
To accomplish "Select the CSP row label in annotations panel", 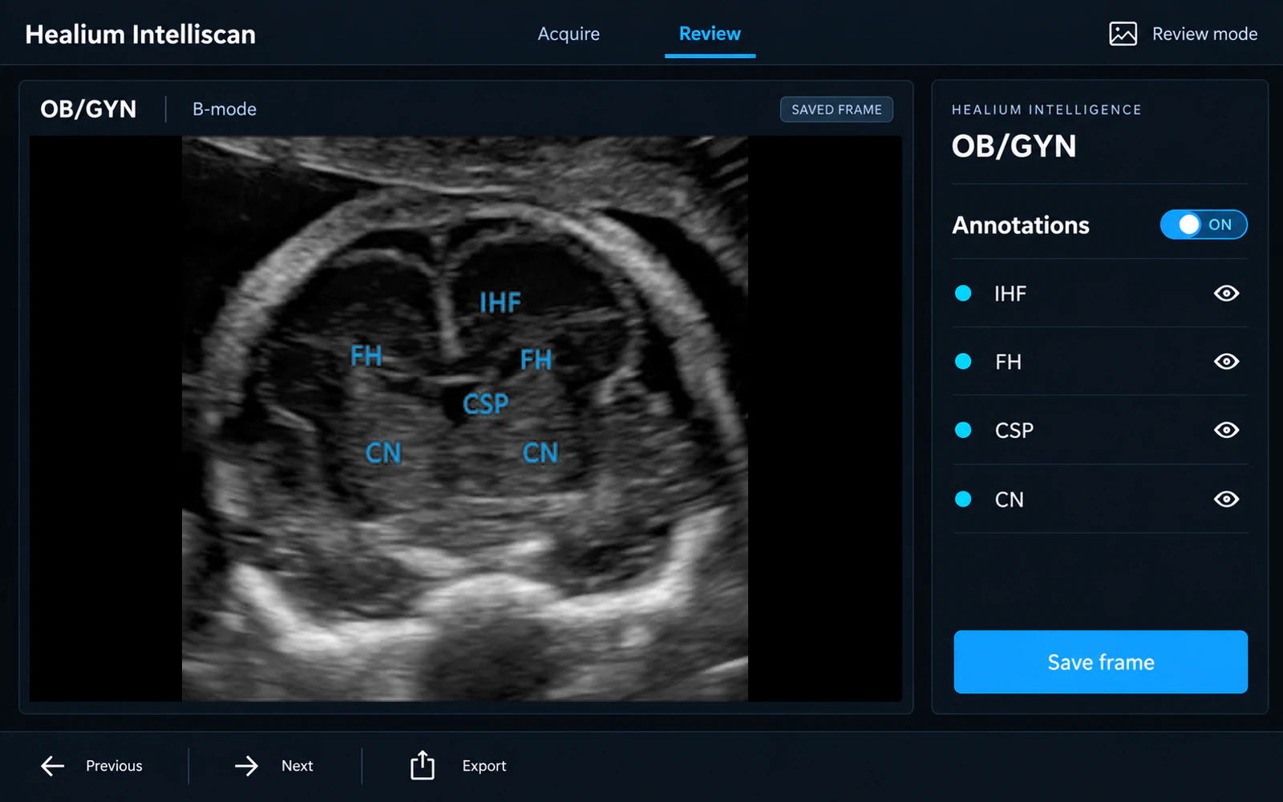I will pyautogui.click(x=1014, y=431).
